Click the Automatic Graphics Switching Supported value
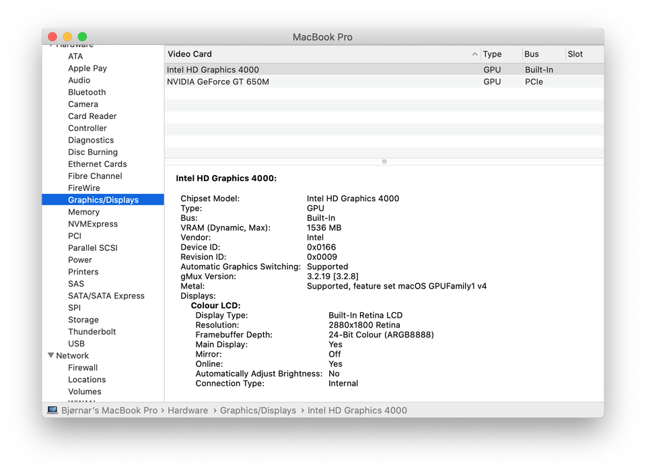The image size is (646, 473). [327, 266]
